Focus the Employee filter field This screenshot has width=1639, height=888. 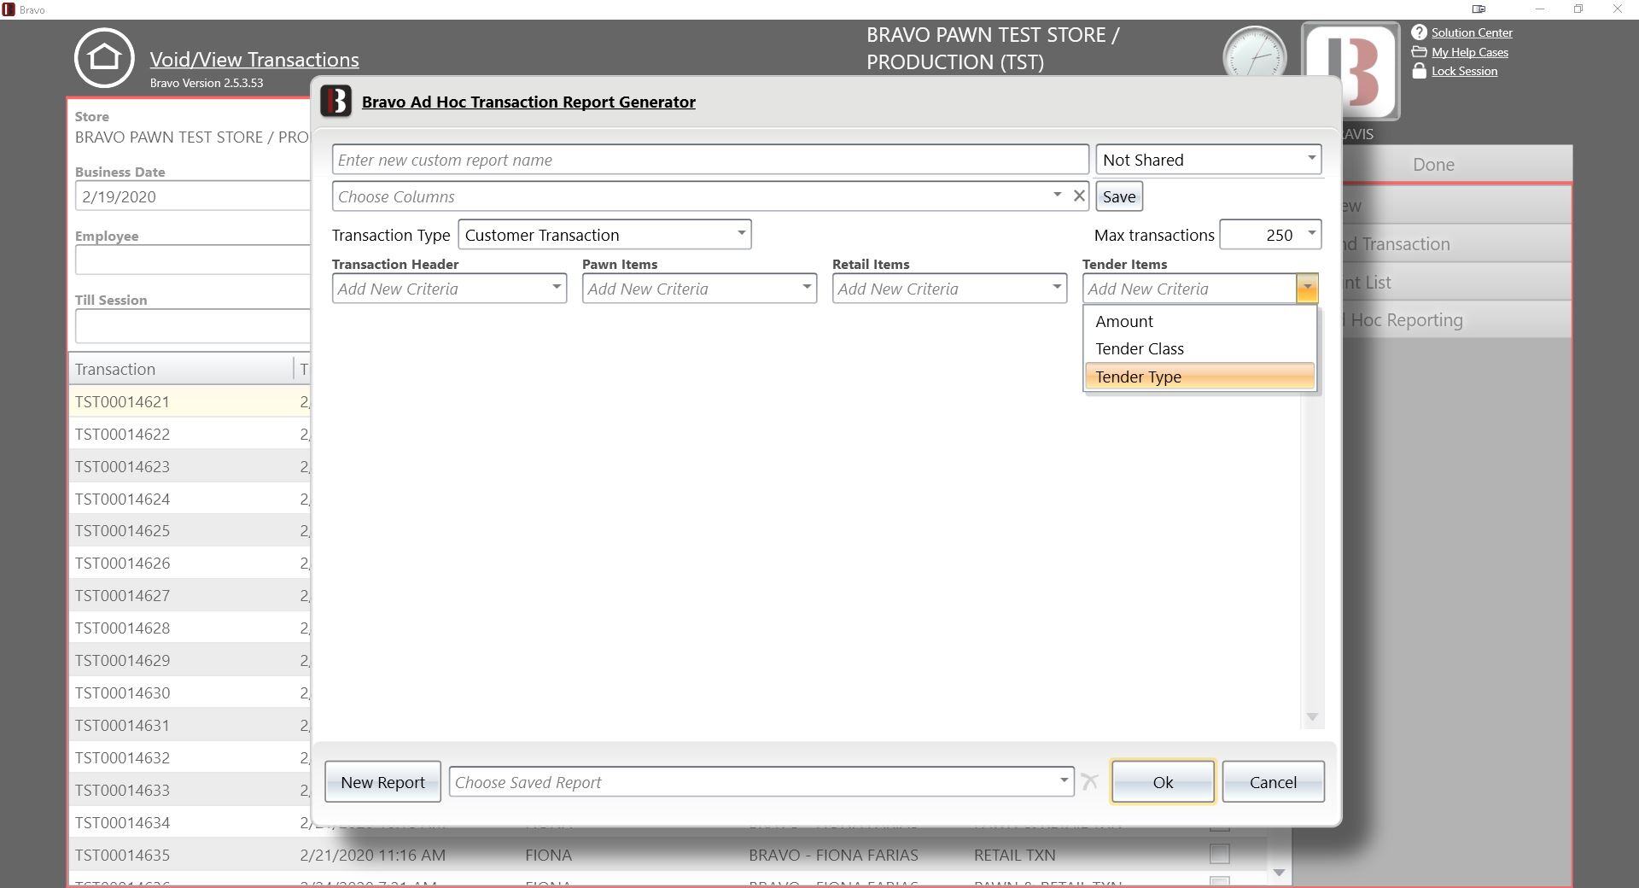pos(193,260)
